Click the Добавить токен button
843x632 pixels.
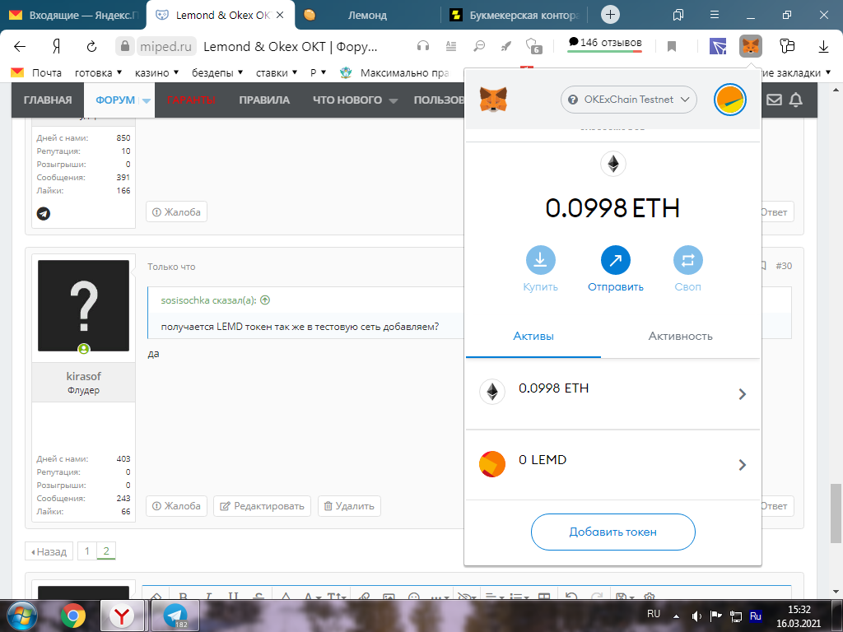(x=612, y=532)
